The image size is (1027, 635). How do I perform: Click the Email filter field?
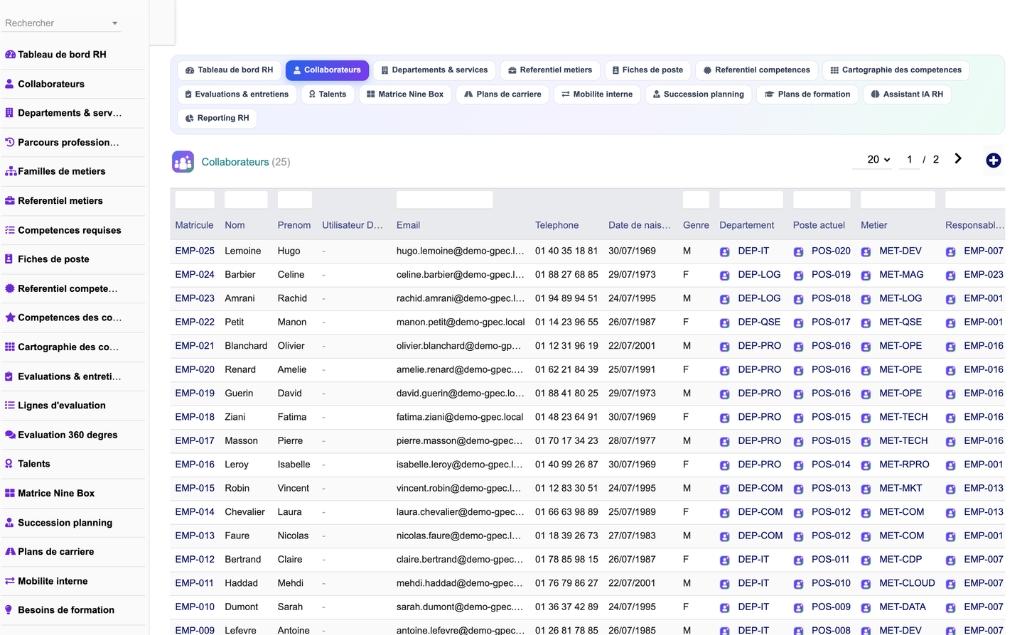444,200
